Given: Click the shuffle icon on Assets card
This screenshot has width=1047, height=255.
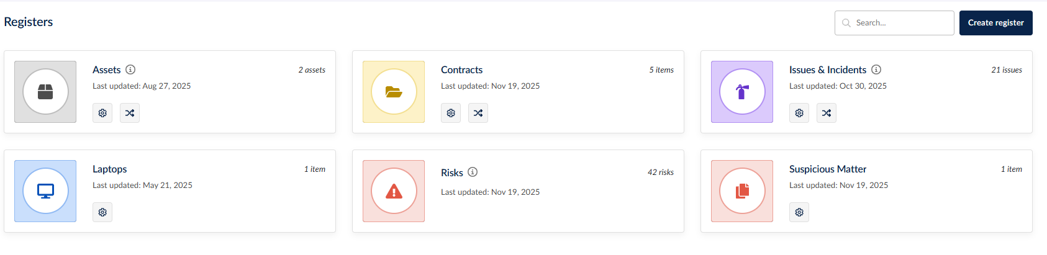Looking at the screenshot, I should 130,113.
